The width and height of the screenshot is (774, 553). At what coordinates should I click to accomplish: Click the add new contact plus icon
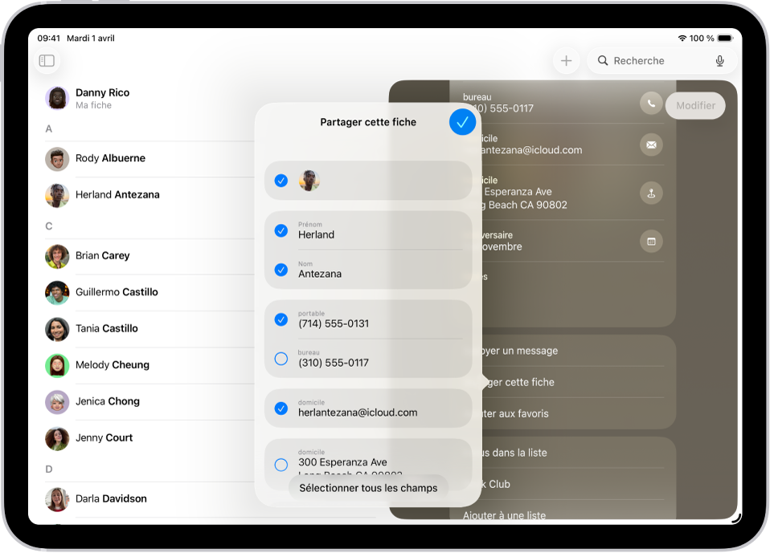[566, 60]
